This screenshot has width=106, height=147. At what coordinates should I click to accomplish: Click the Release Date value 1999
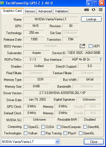coord(34,39)
